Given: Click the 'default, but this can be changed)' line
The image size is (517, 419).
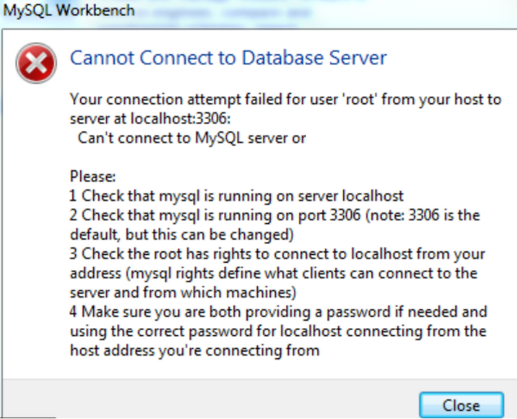Looking at the screenshot, I should coord(182,234).
